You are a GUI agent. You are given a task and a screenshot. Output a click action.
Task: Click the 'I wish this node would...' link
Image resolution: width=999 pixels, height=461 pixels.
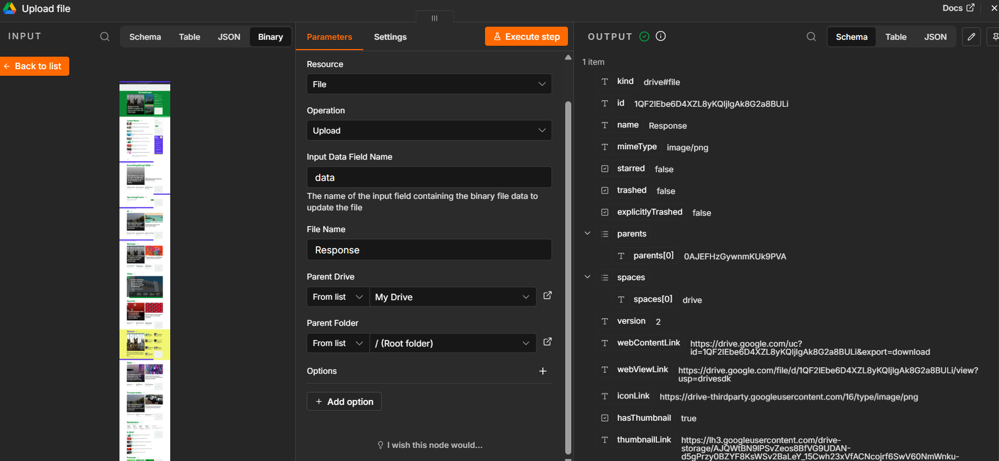click(x=430, y=445)
